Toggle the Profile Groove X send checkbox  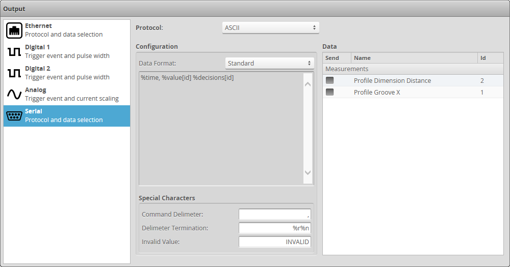tap(330, 92)
